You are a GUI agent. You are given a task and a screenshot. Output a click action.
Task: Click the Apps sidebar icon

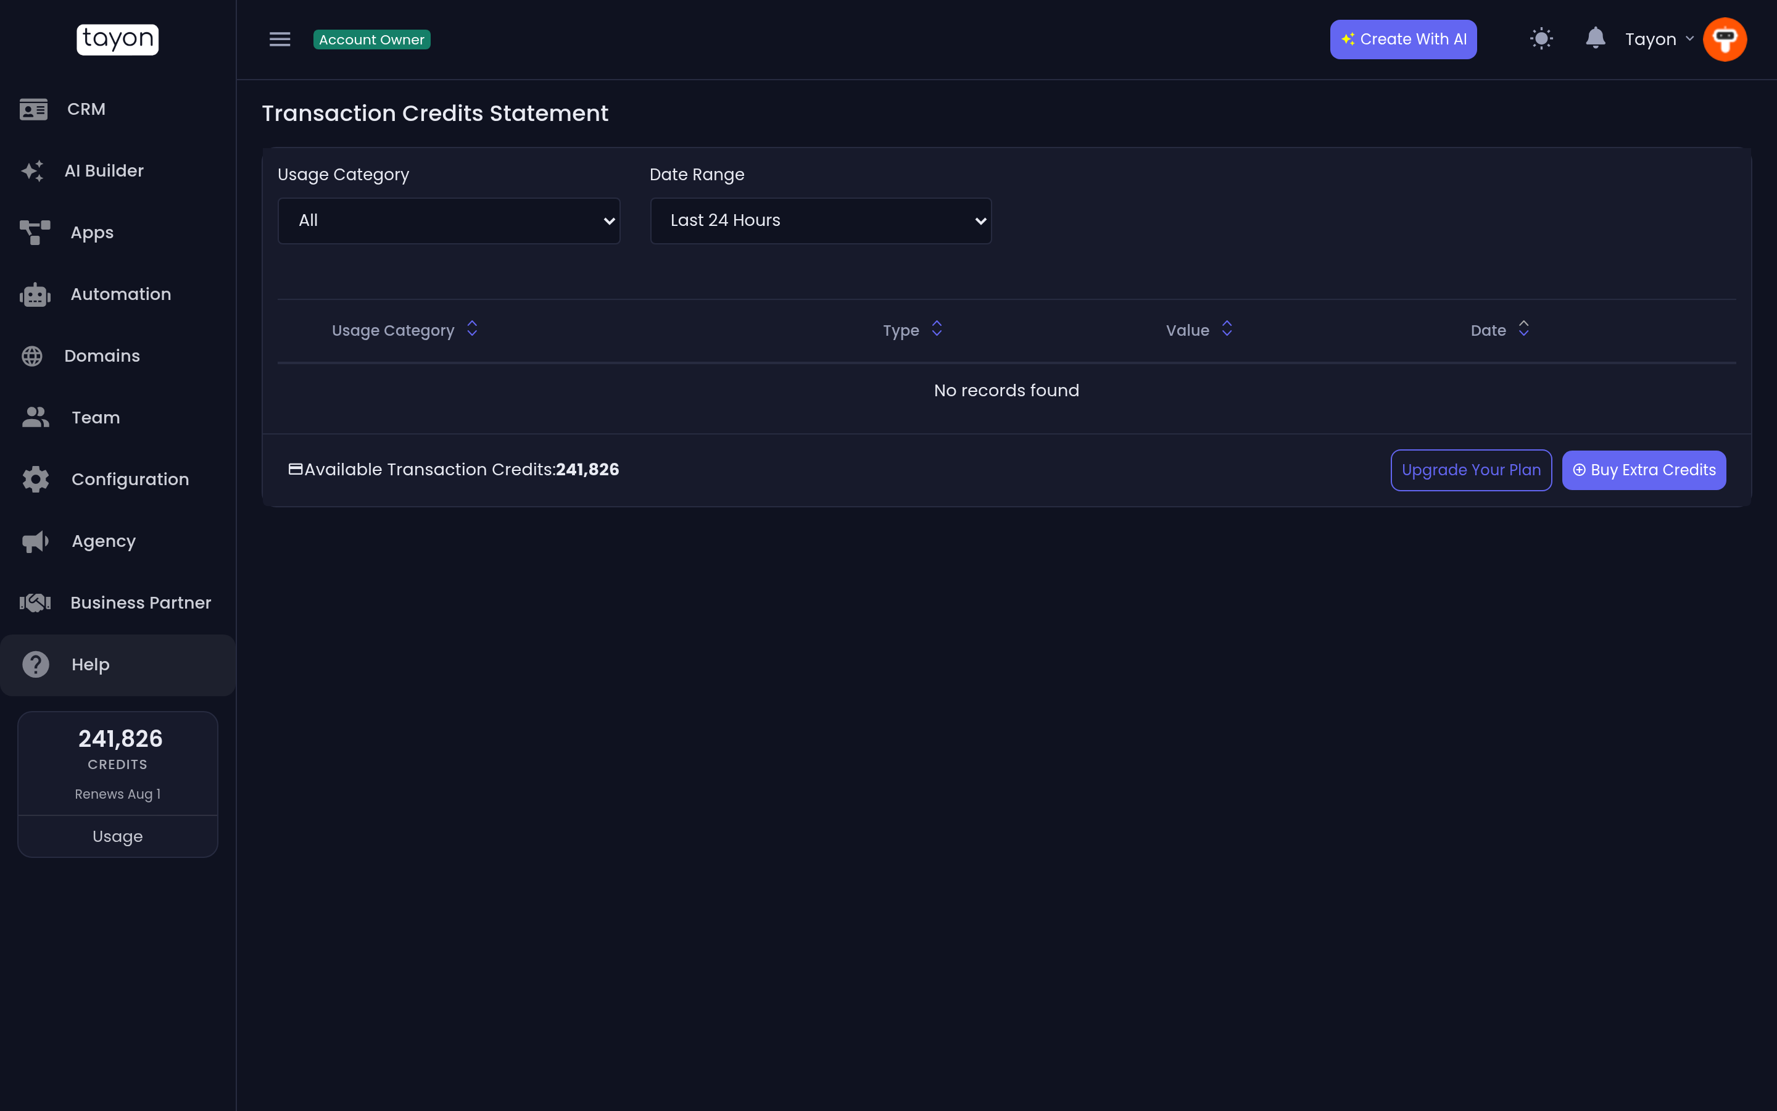click(35, 233)
